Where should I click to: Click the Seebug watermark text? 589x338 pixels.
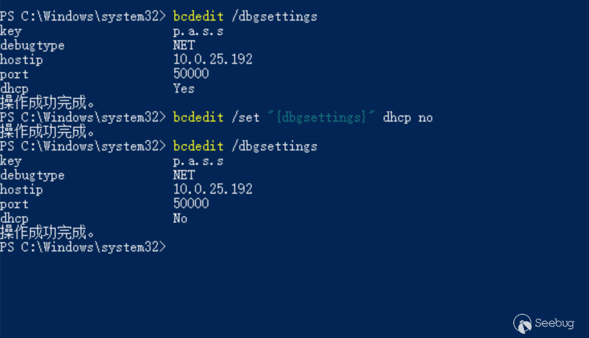(x=554, y=323)
